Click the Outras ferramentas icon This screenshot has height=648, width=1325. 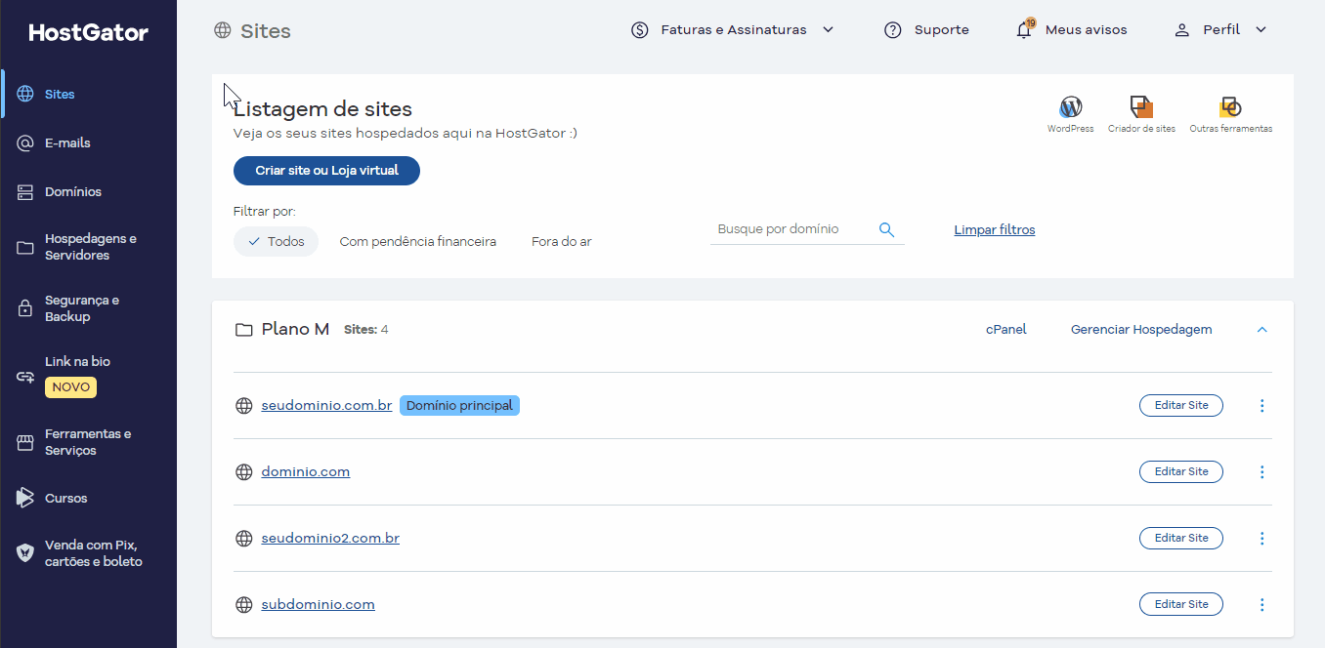point(1230,107)
